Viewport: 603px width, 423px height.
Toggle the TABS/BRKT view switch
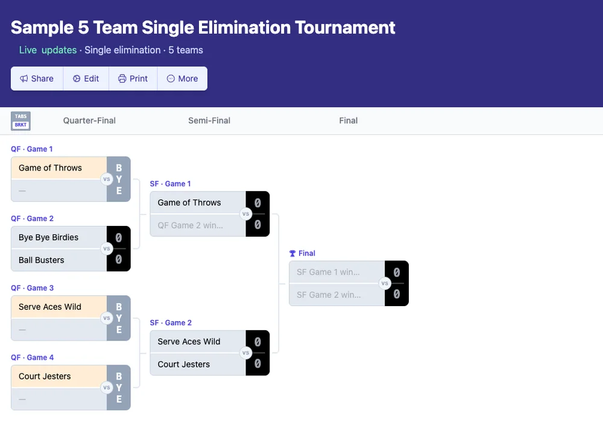pos(21,121)
